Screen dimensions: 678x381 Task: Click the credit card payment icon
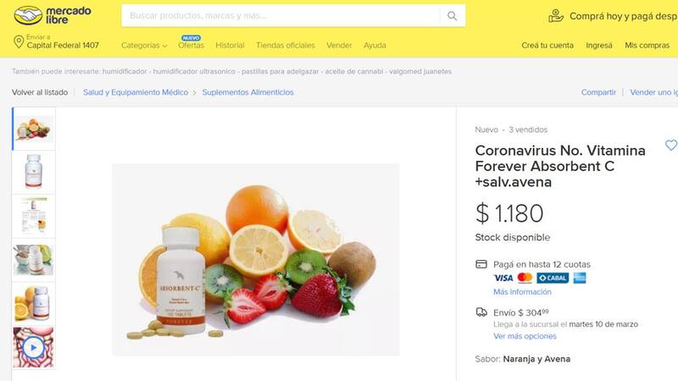(x=481, y=264)
